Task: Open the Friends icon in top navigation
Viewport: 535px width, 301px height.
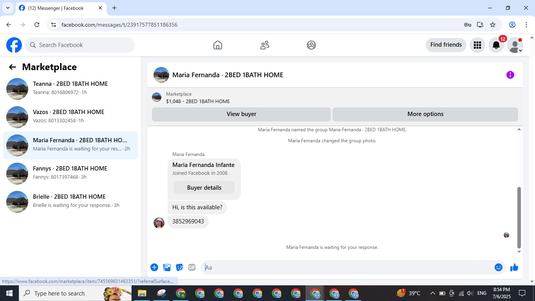Action: 265,45
